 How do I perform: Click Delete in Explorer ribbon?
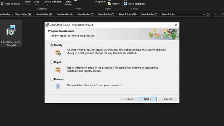[x=47, y=2]
